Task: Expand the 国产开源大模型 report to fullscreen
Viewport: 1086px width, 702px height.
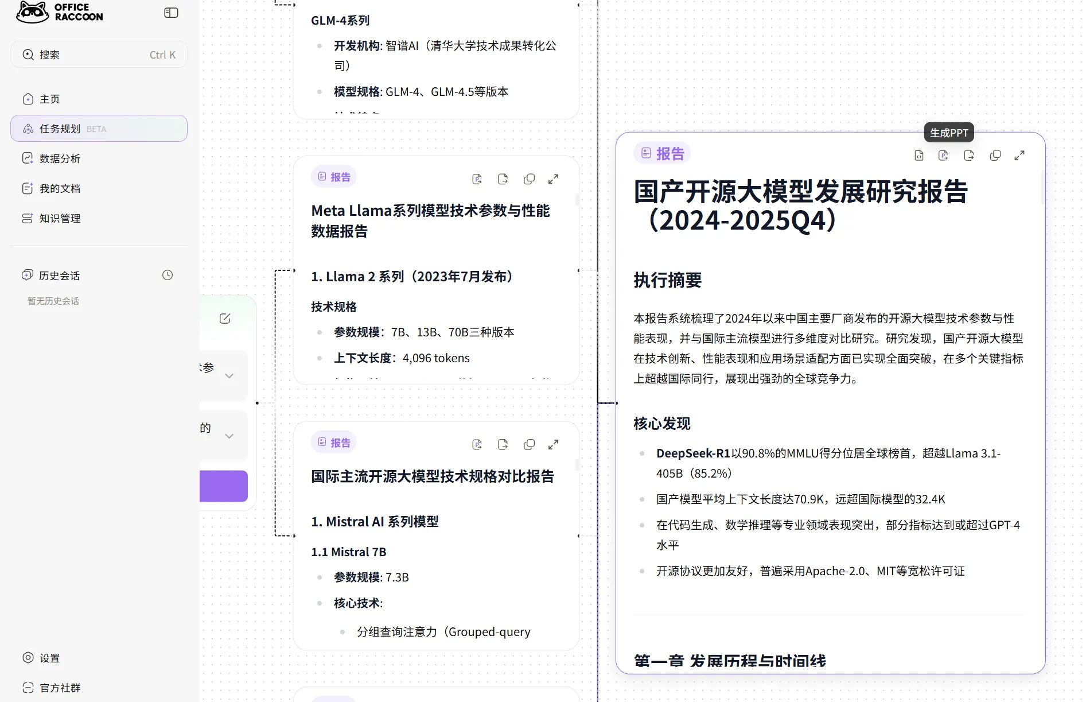Action: [1019, 156]
